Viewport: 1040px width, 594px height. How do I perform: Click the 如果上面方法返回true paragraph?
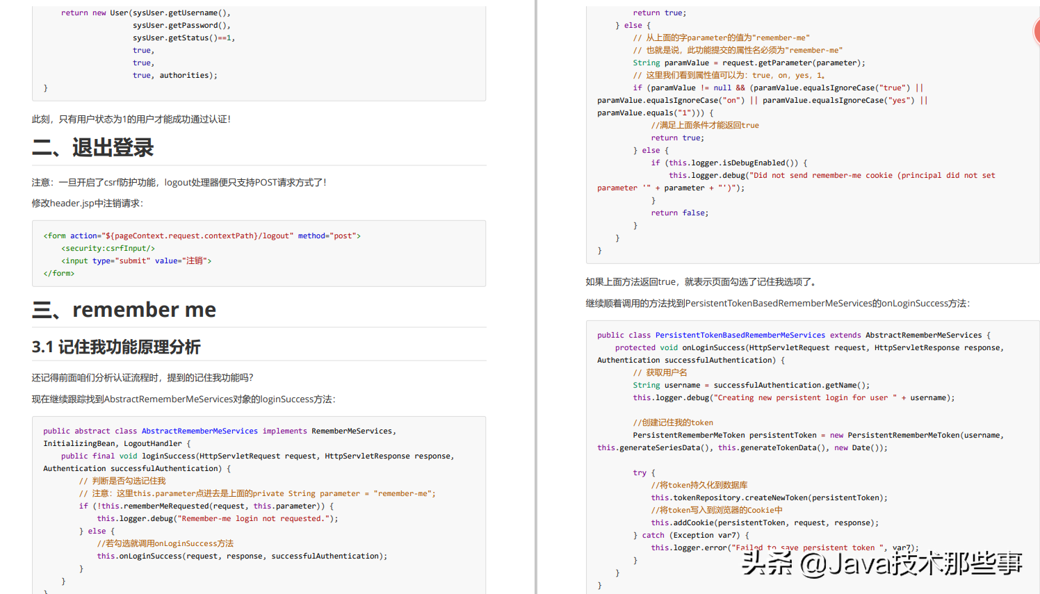point(702,281)
